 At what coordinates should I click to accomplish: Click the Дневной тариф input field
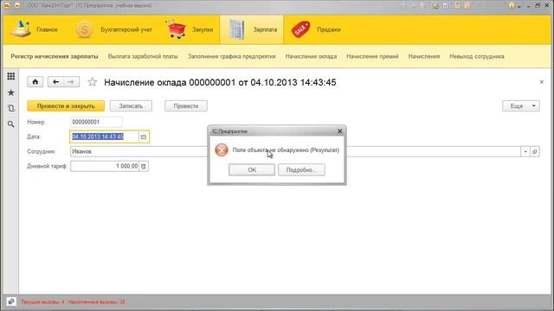105,166
